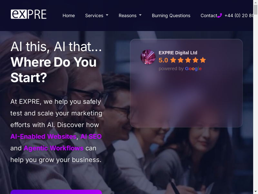This screenshot has width=258, height=194.
Task: Follow the AI SEO link
Action: click(91, 136)
